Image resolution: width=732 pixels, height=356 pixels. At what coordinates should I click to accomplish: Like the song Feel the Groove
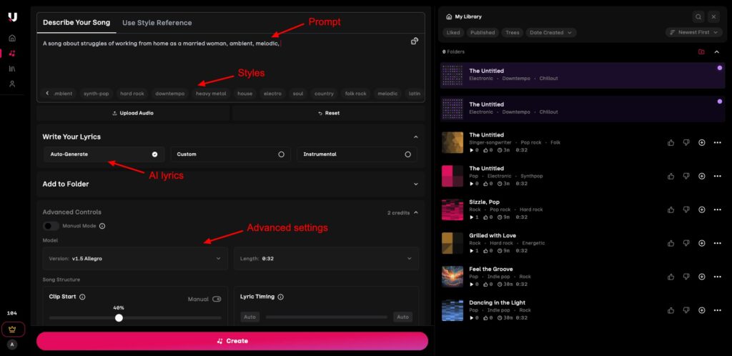(671, 277)
